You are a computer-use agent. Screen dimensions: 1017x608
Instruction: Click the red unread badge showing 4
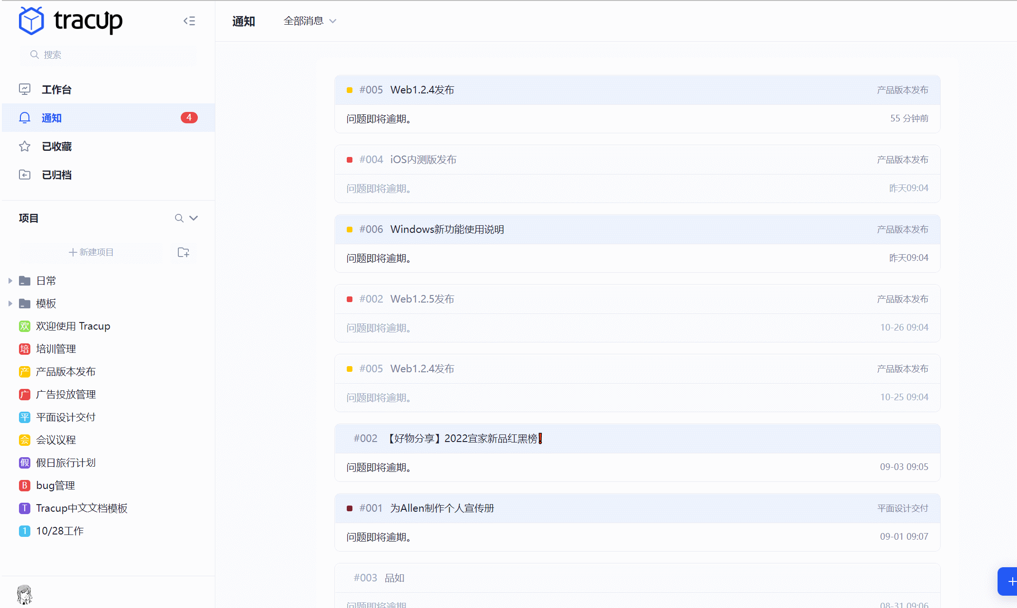(189, 118)
